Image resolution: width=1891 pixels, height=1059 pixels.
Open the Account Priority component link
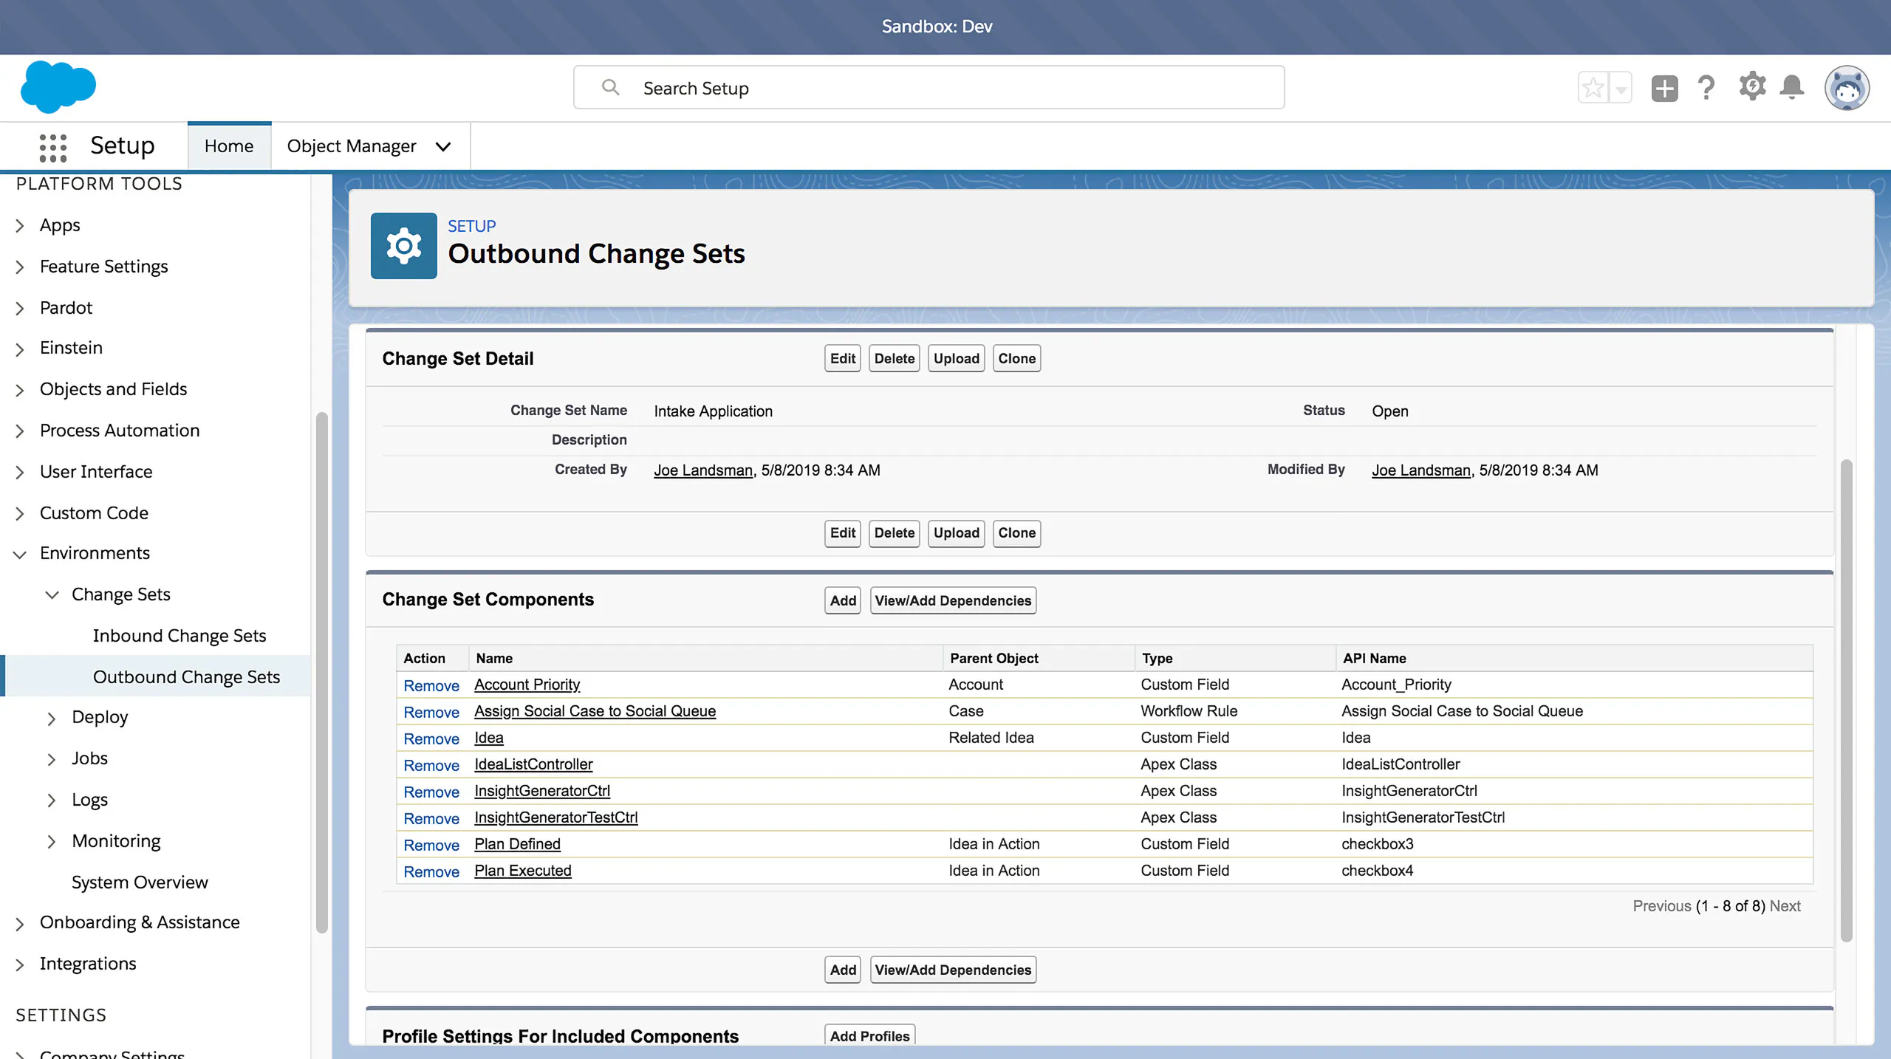(527, 685)
